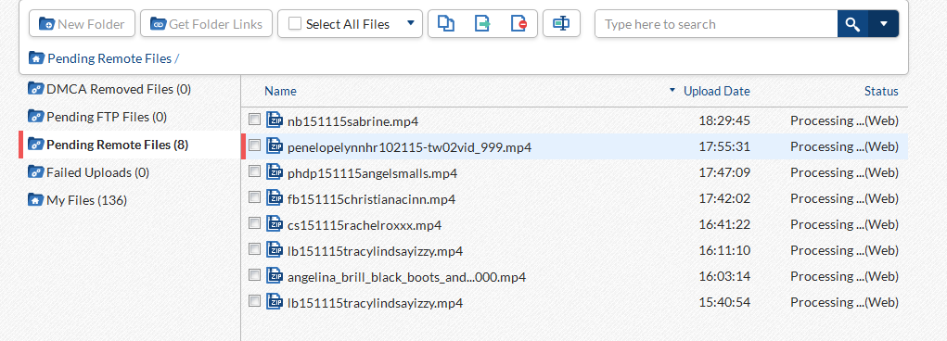The image size is (947, 341).
Task: Open the My Files (136) folder
Action: click(x=77, y=200)
